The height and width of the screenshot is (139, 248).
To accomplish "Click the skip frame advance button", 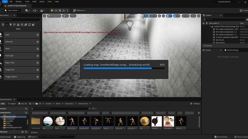I will point(56,10).
